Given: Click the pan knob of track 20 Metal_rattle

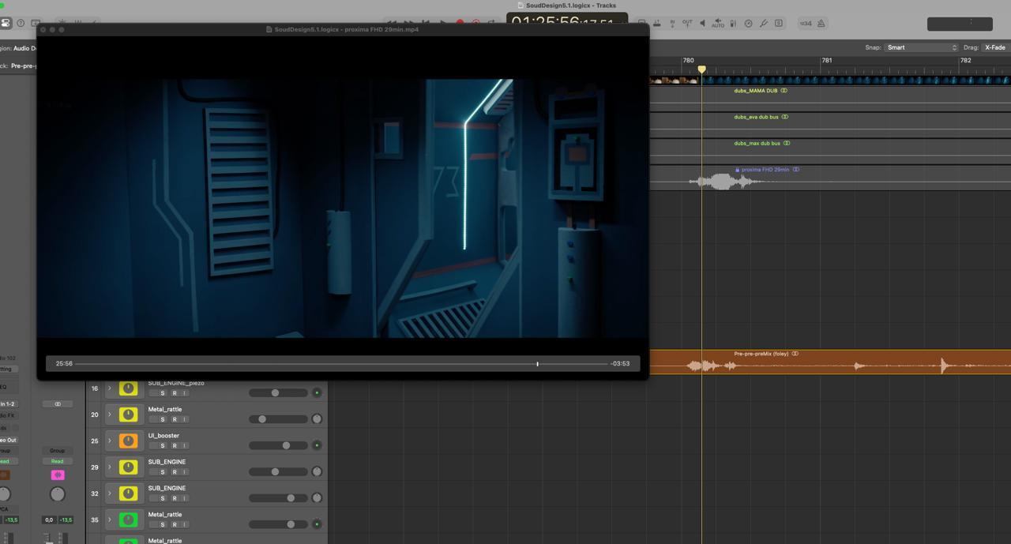Looking at the screenshot, I should [x=317, y=418].
